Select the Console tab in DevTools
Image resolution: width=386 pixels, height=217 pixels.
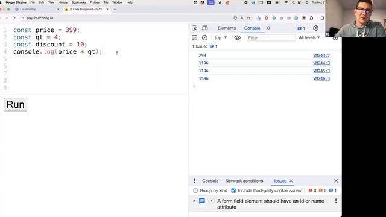[x=252, y=28]
